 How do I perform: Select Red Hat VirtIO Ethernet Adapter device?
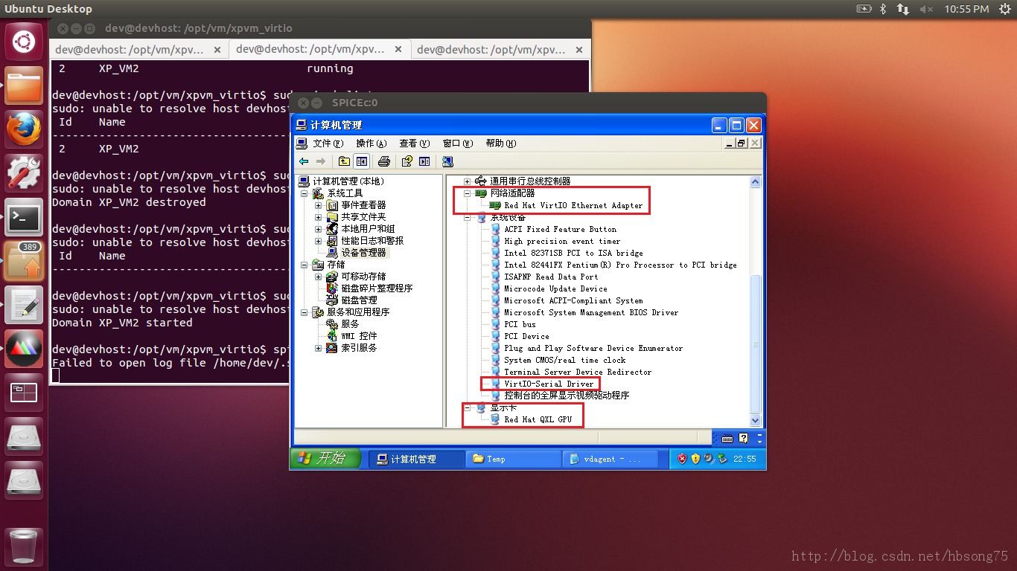(573, 205)
